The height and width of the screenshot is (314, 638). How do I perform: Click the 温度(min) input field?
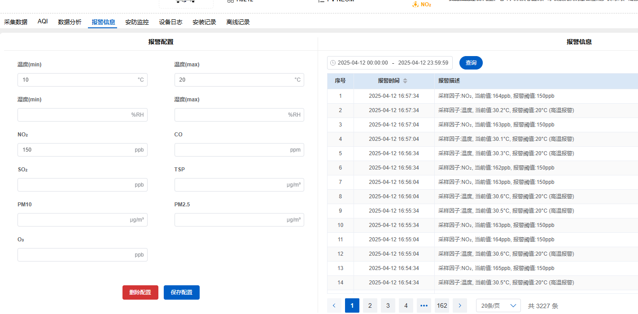76,80
